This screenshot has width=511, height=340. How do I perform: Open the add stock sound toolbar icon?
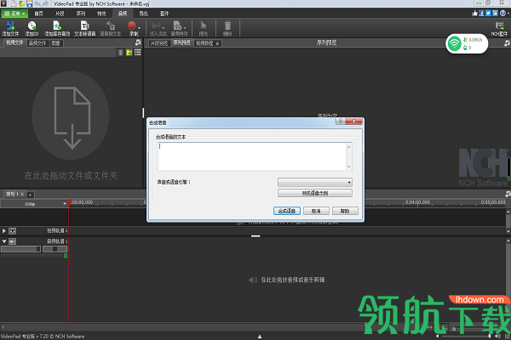click(57, 25)
